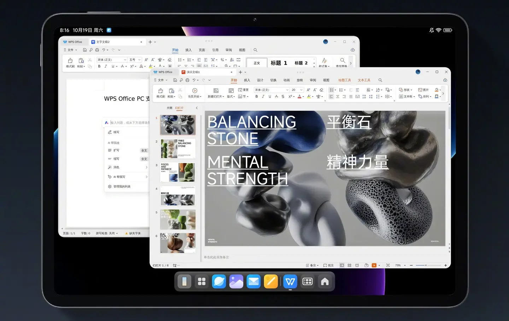The image size is (509, 321).
Task: Toggle Strikethrough in the presentation ribbon
Action: tap(276, 97)
